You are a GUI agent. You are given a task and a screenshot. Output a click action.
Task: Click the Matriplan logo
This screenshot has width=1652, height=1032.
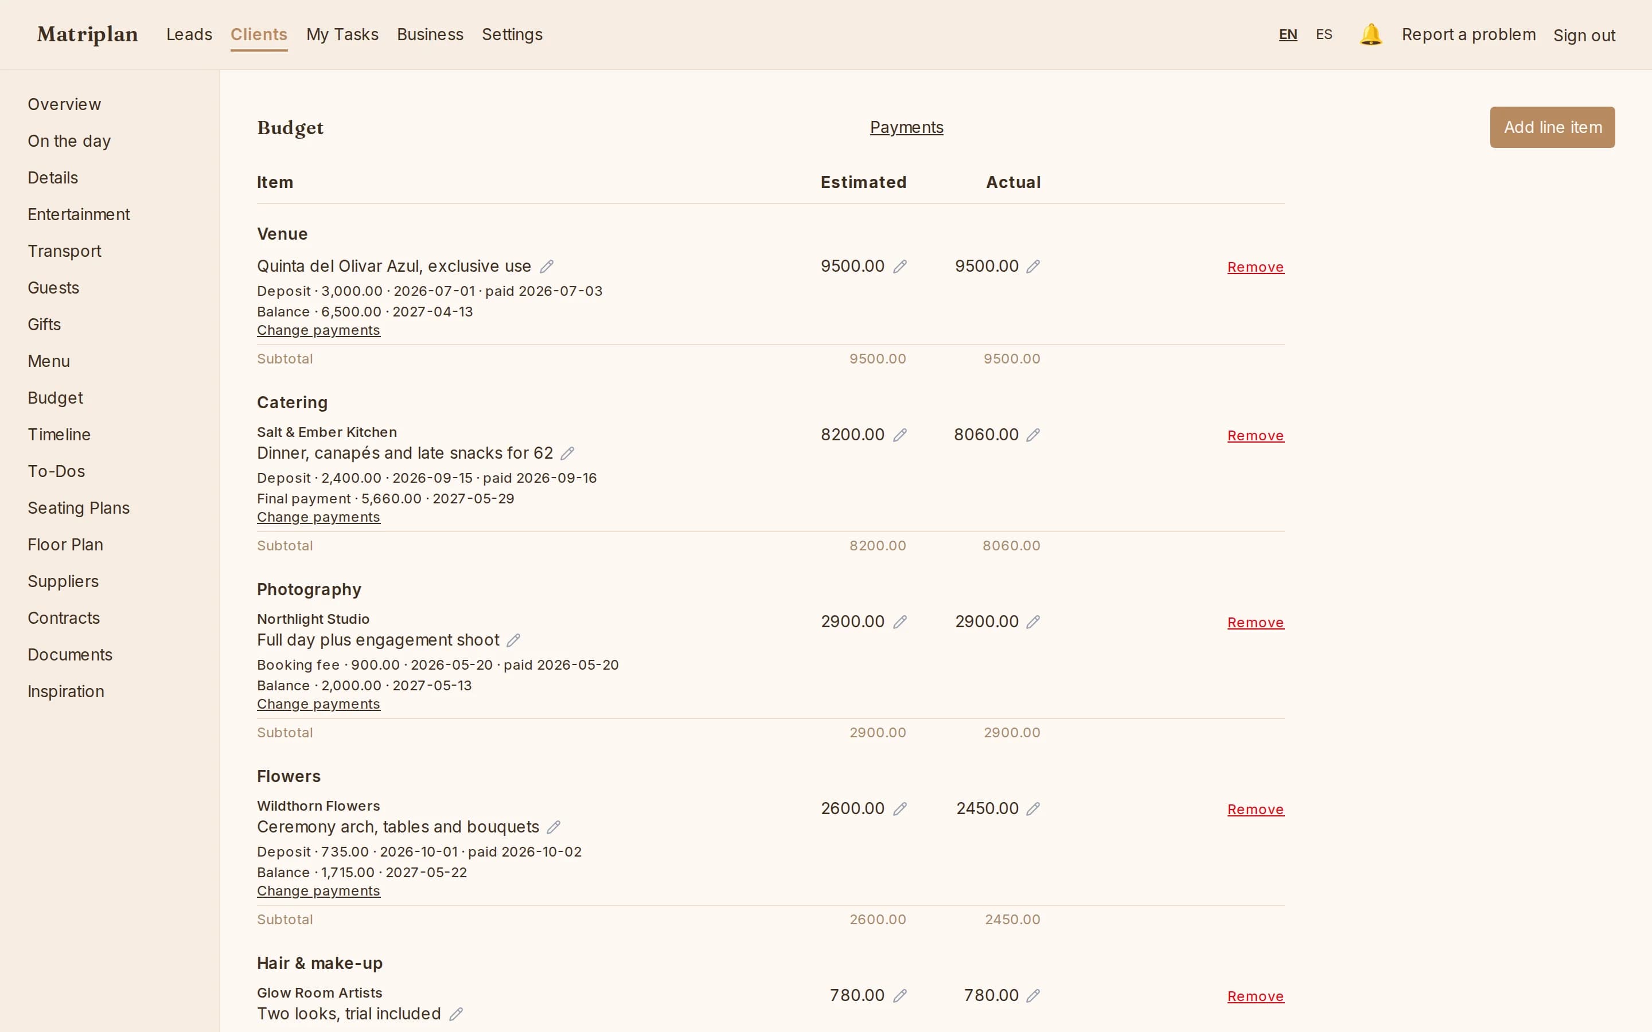coord(87,34)
